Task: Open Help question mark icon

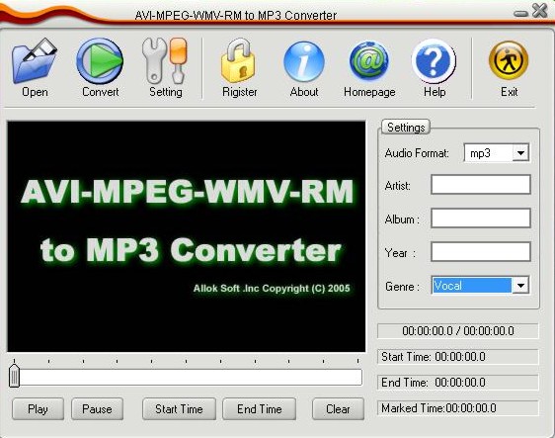Action: 434,61
